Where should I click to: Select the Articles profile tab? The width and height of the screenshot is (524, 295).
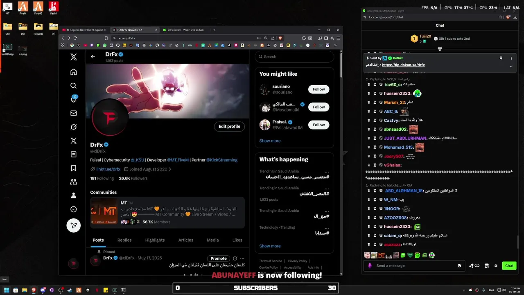point(185,240)
